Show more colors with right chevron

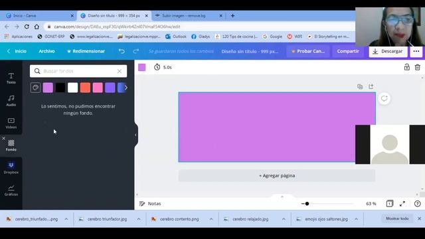[126, 88]
